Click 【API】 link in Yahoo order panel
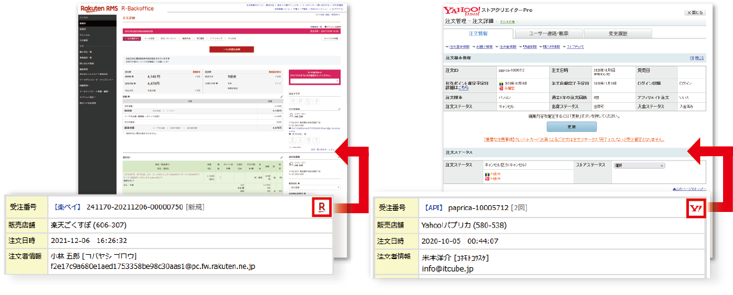 click(x=434, y=208)
